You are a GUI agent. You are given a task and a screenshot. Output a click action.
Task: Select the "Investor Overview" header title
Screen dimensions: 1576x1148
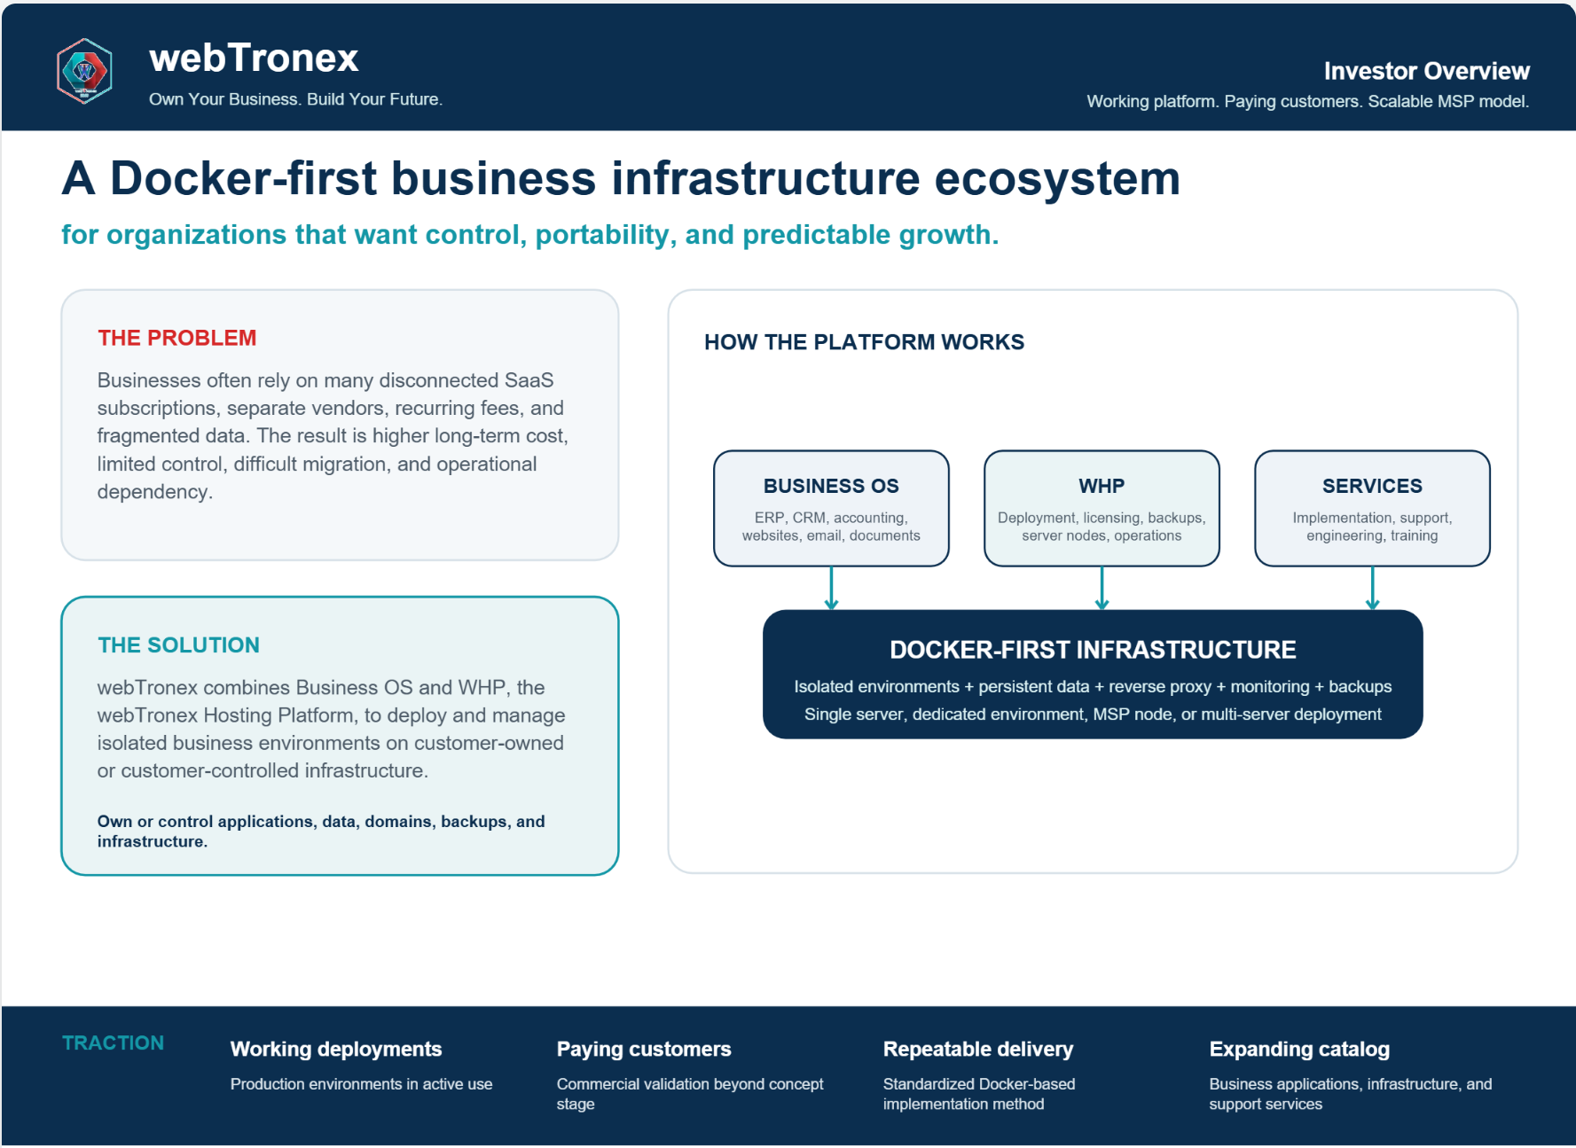1426,71
